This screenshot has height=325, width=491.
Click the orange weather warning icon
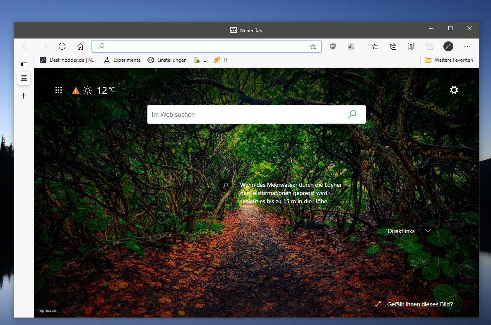pos(76,91)
